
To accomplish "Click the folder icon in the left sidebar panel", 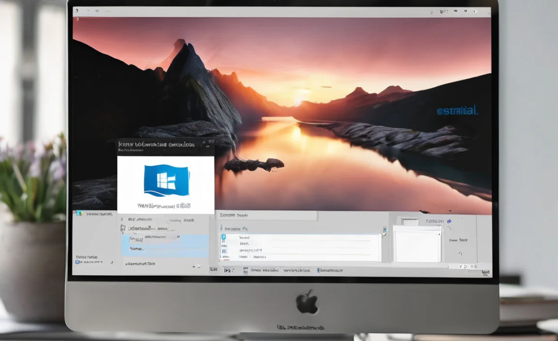I will click(x=78, y=214).
